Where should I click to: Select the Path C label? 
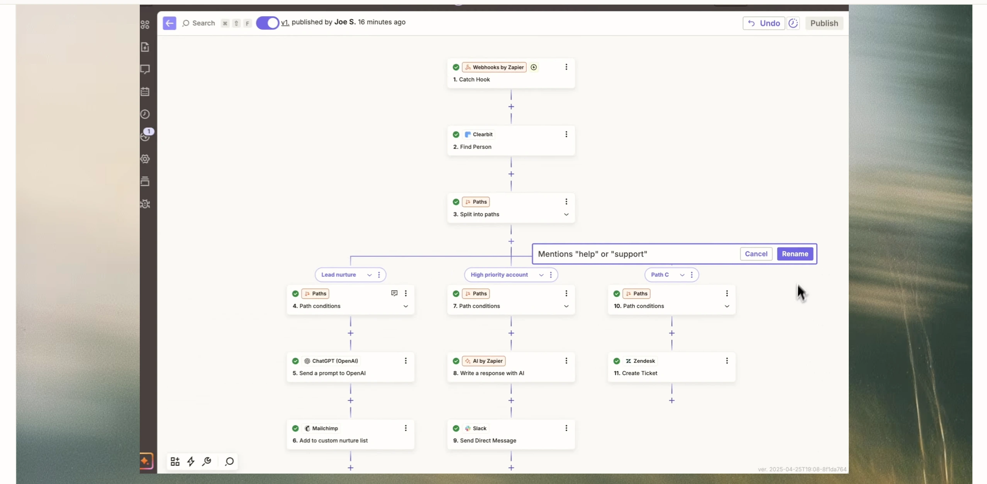[660, 275]
